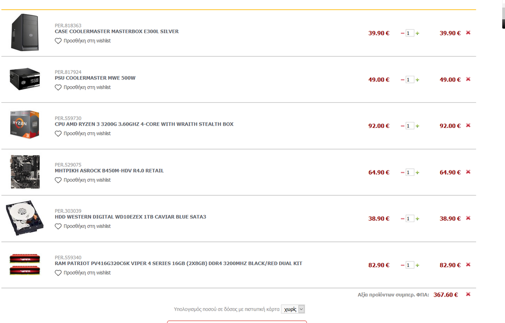505x323 pixels.
Task: Edit quantity field for CPU AMD RYZEN 3
Action: click(x=410, y=126)
